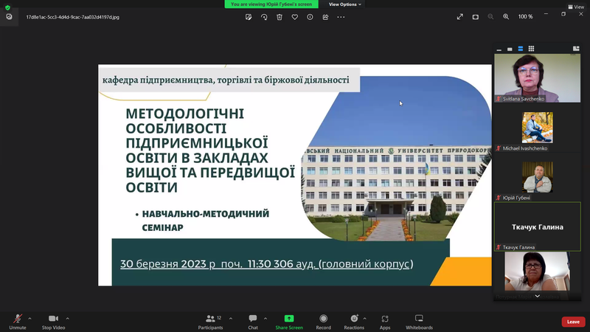Expand the chevron next to Reactions
The image size is (590, 332).
point(364,319)
